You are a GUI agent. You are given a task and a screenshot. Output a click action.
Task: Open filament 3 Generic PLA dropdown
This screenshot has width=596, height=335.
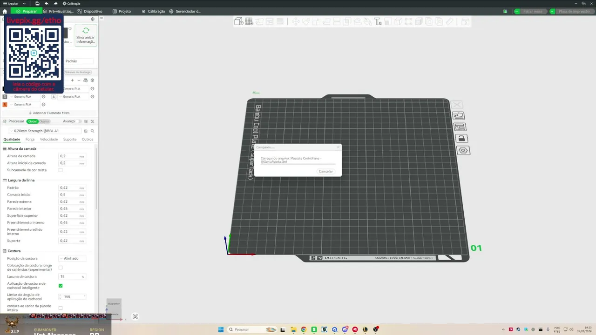[x=26, y=97]
